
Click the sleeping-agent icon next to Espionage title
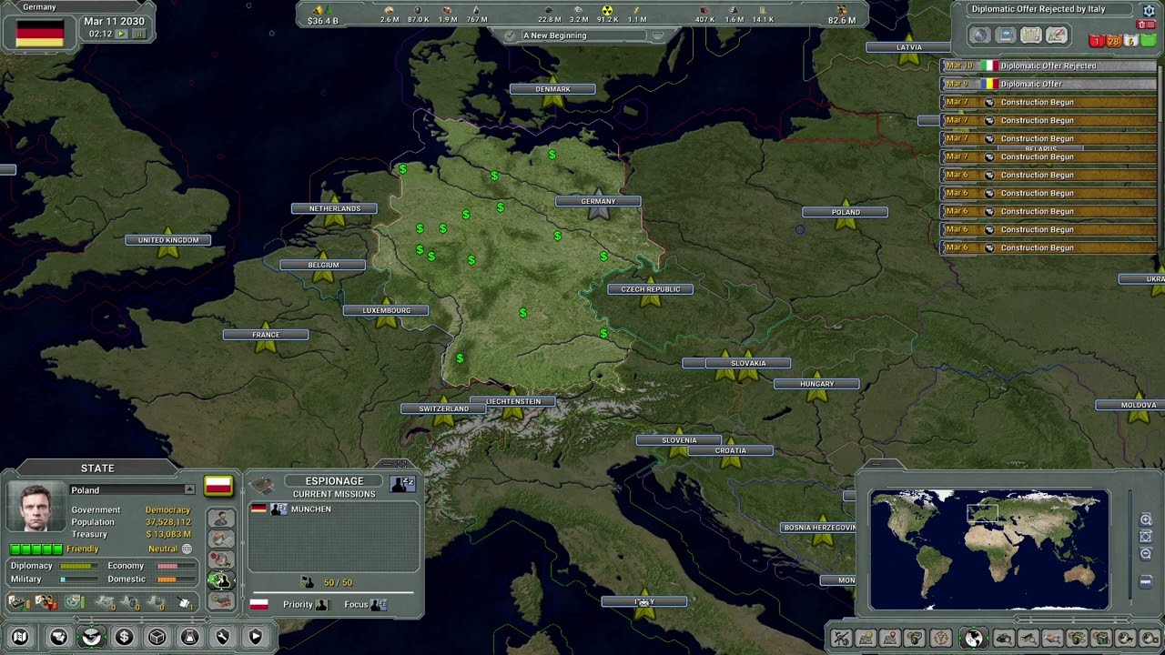tap(402, 484)
